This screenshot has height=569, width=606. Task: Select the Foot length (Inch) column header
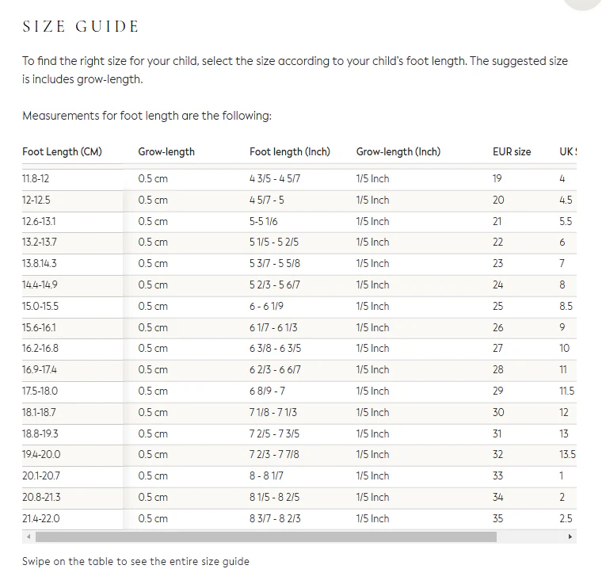[x=289, y=151]
